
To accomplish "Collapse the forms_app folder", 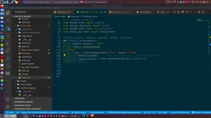I will click(32, 26).
